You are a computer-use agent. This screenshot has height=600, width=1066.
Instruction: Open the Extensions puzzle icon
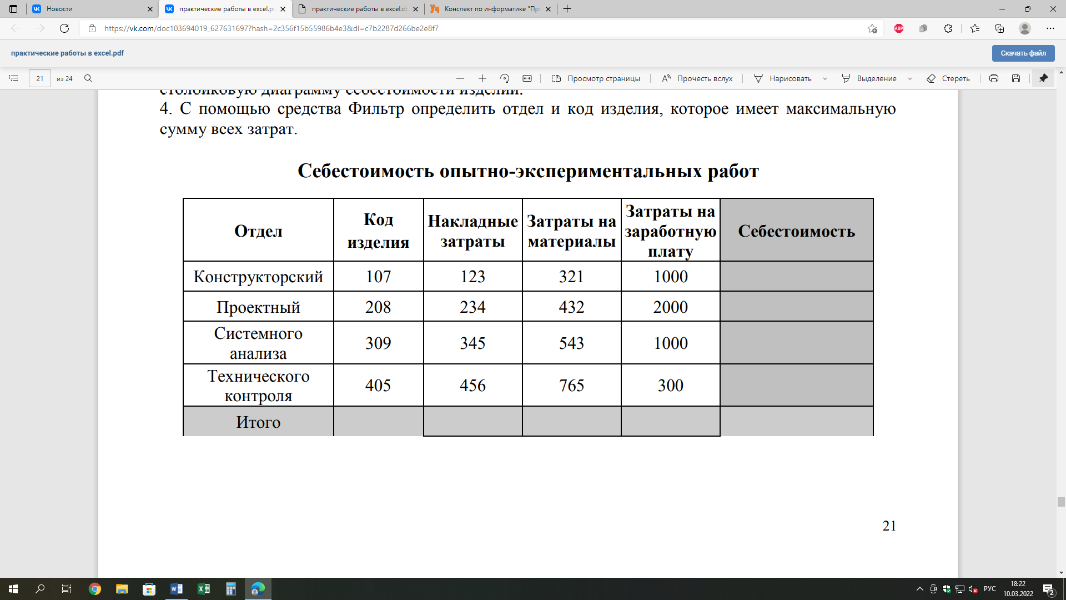tap(948, 28)
